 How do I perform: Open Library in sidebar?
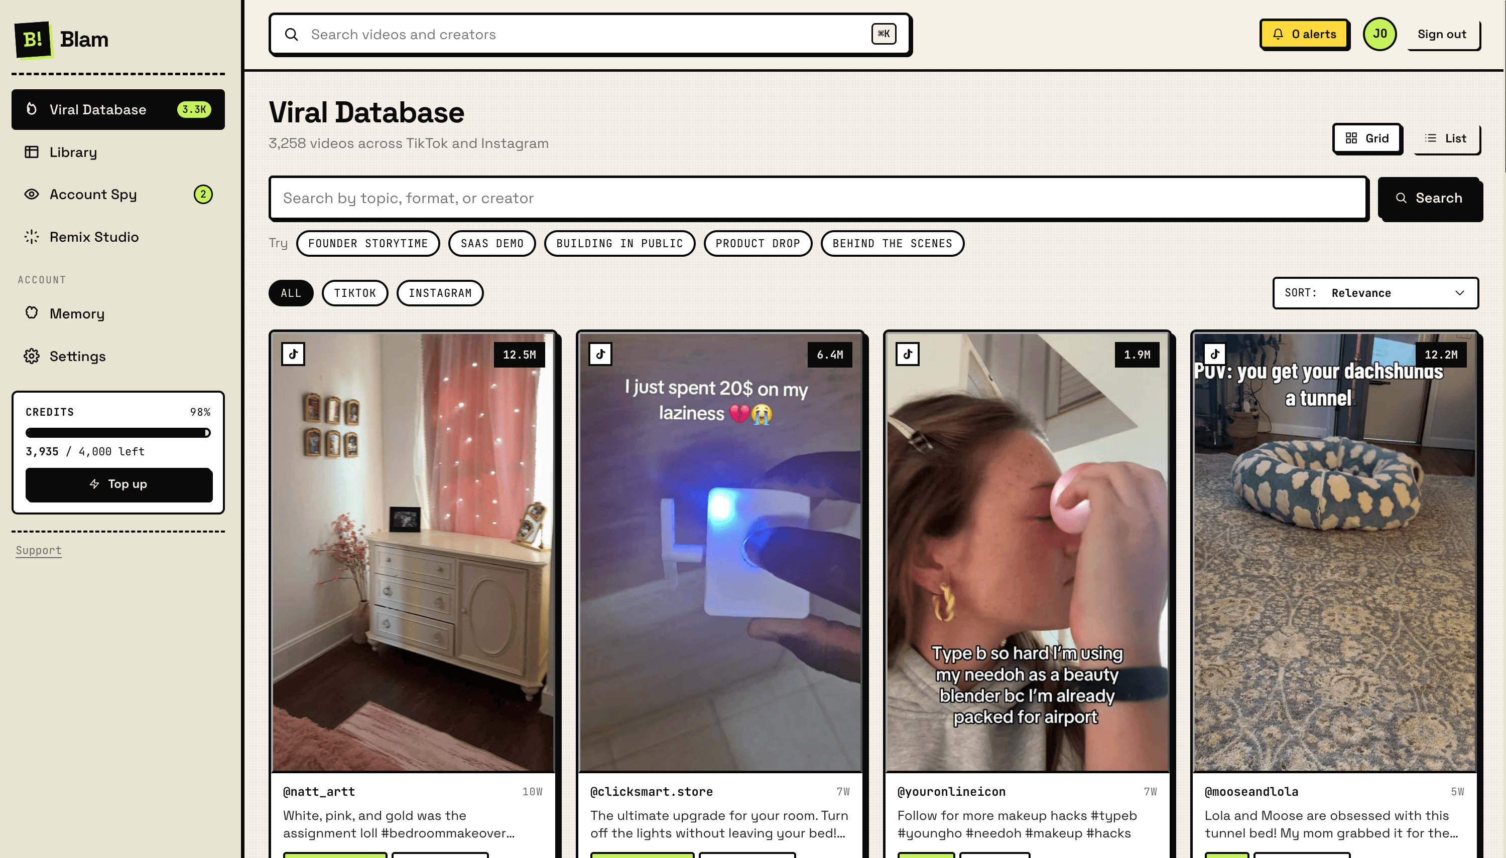(118, 152)
